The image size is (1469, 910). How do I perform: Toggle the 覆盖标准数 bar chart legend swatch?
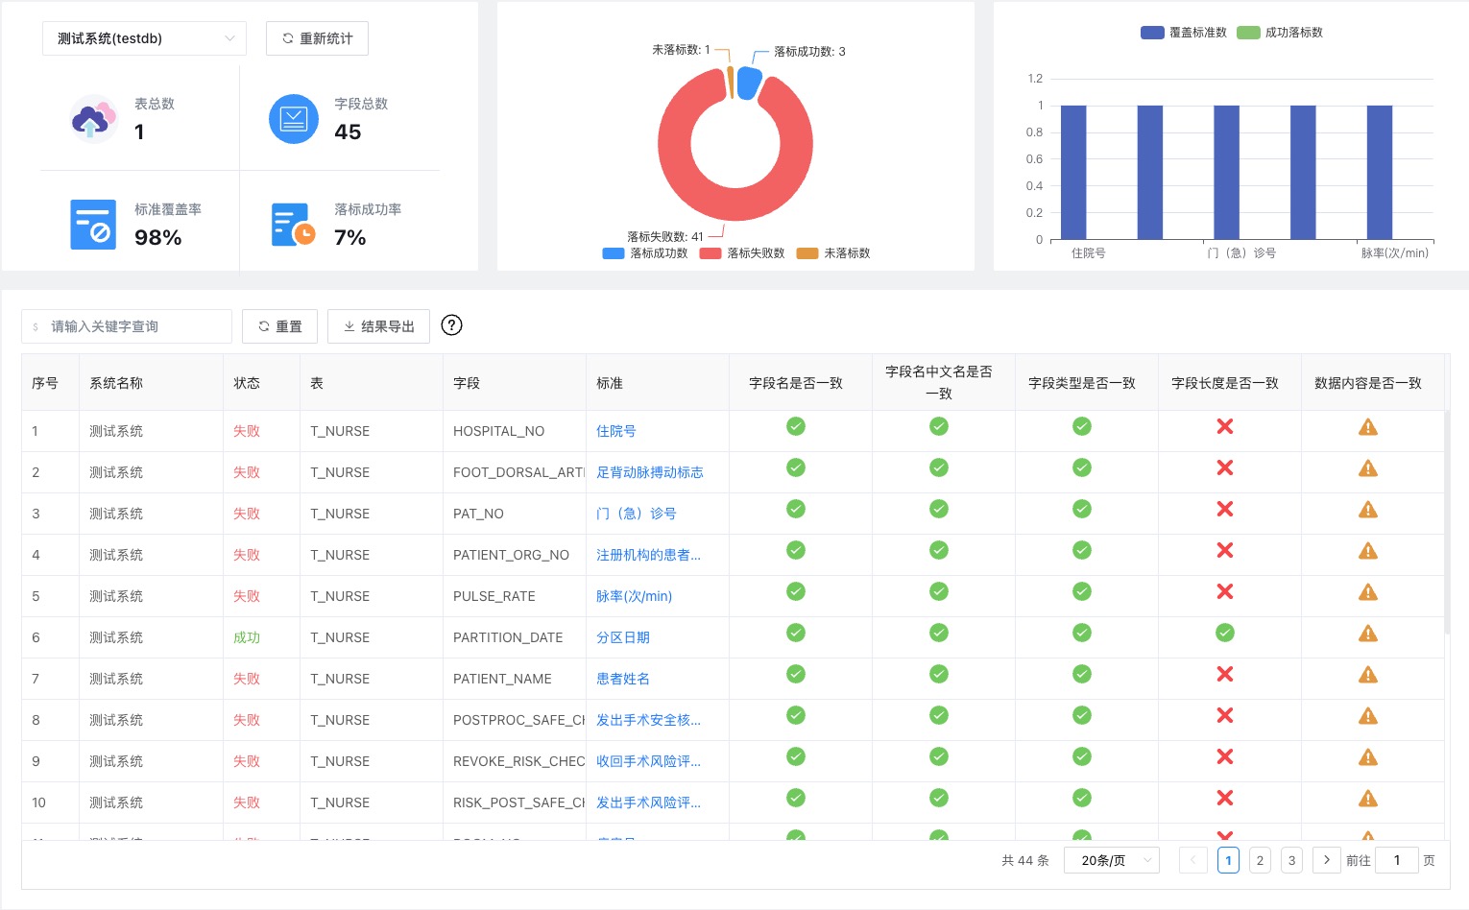1152,33
